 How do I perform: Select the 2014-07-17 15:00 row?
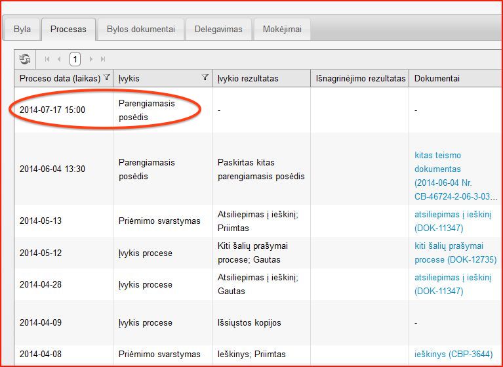coord(52,110)
